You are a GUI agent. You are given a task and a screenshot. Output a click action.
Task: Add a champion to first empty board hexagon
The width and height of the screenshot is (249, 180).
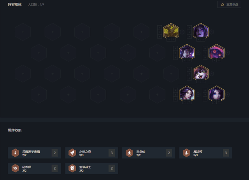pos(23,32)
